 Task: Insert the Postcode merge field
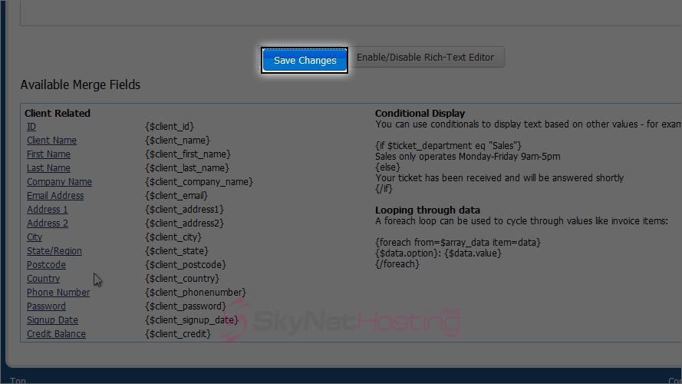(x=46, y=265)
